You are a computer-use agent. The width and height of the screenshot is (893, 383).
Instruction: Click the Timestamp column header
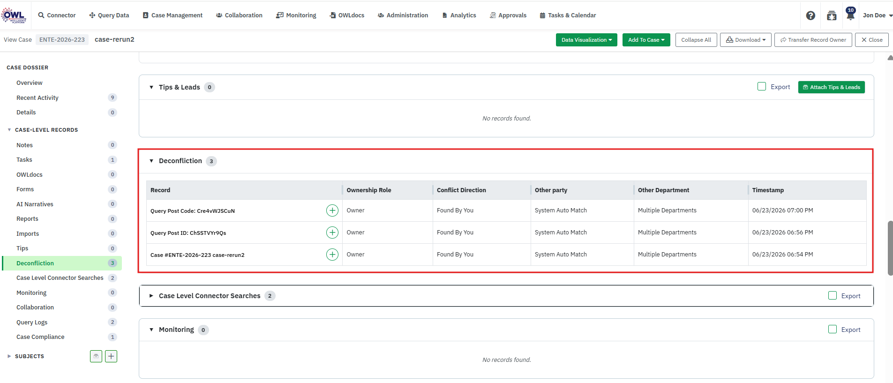coord(807,190)
